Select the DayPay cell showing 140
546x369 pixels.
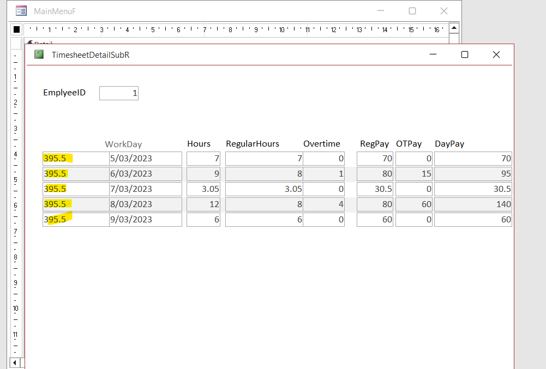(x=472, y=204)
